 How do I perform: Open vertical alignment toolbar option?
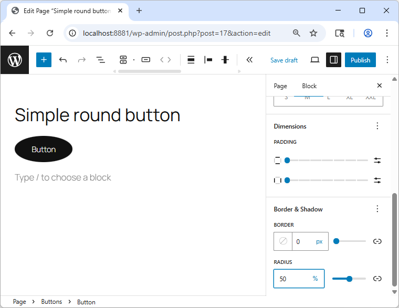tap(225, 60)
